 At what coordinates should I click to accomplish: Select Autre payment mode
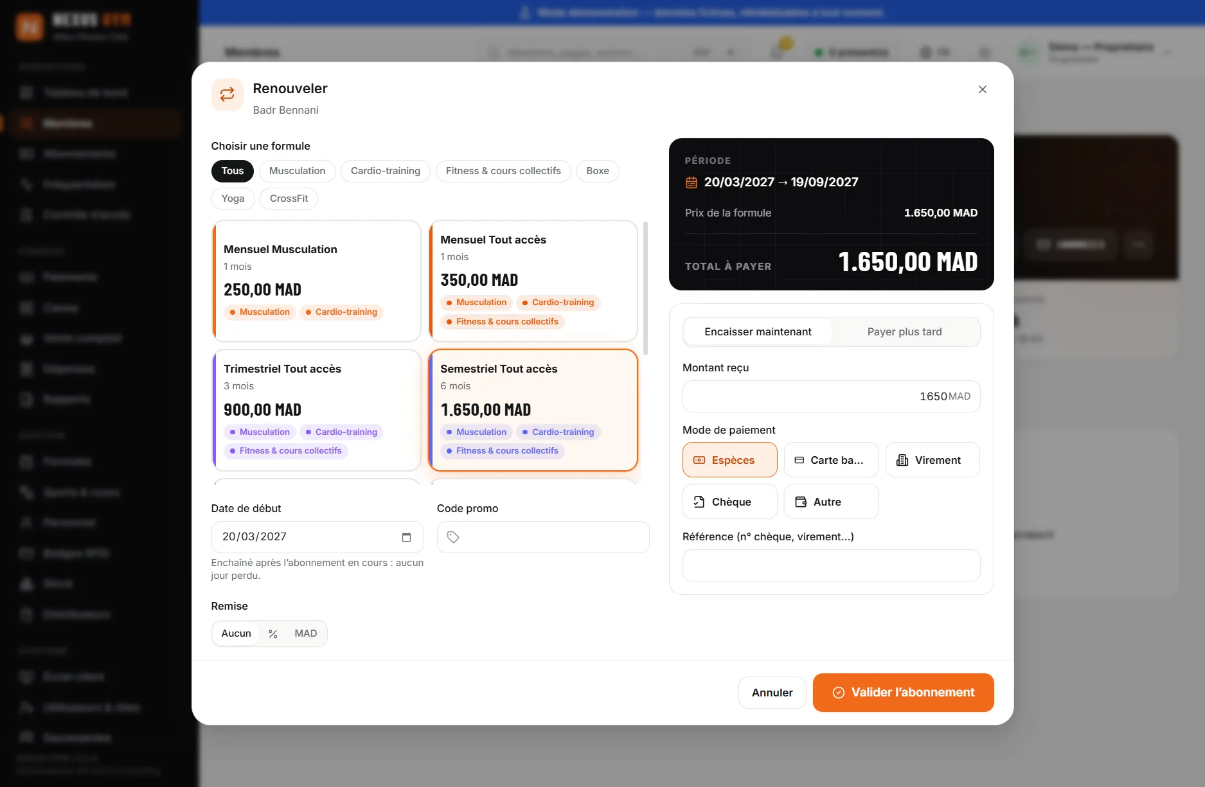(x=831, y=502)
